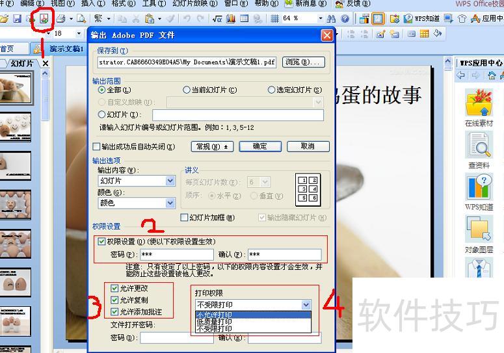Choose 不受限打印 in the dropdown list
This screenshot has width=504, height=353.
click(253, 328)
